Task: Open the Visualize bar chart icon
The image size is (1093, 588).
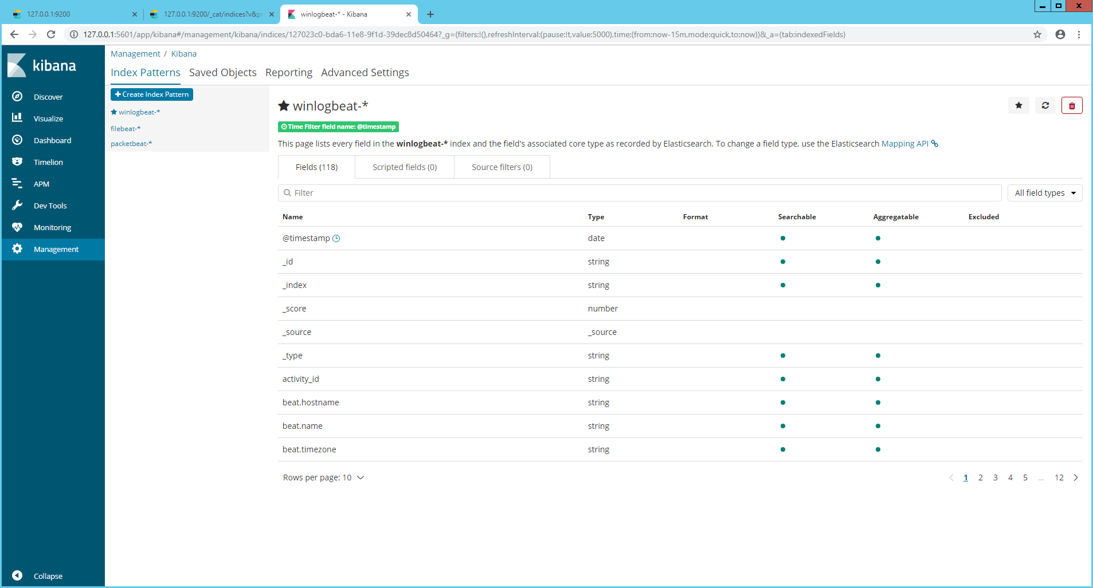Action: coord(17,118)
